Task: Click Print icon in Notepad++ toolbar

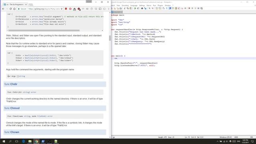Action: 120,8
